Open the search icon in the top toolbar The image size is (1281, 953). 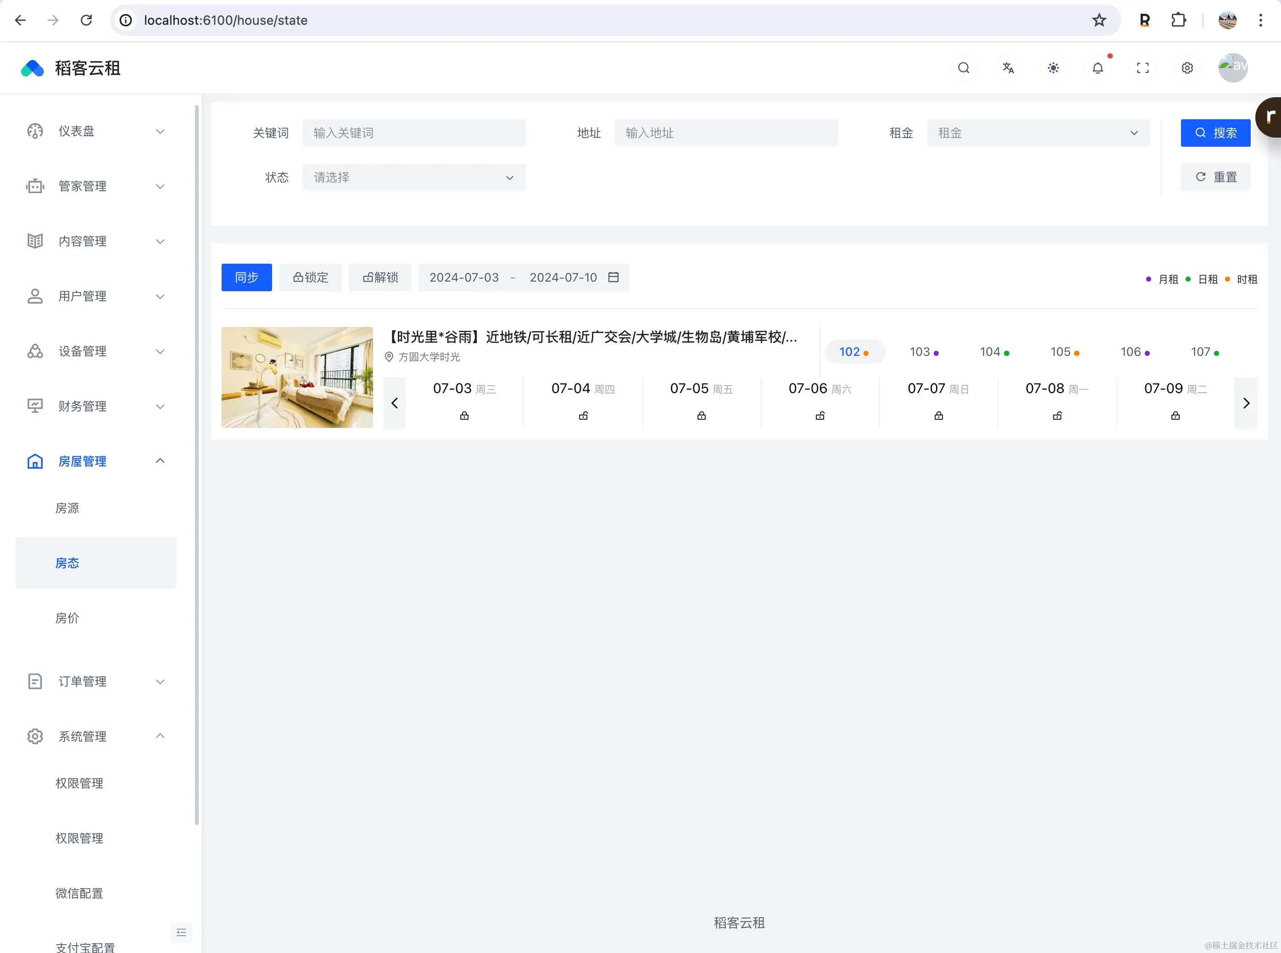963,67
